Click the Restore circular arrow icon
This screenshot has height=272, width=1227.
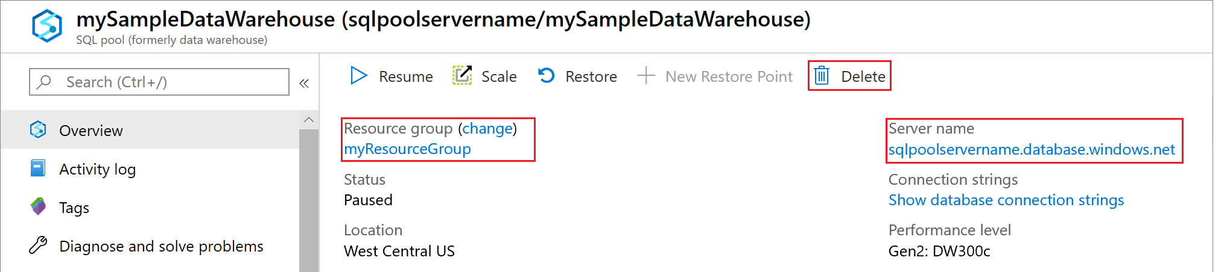(547, 76)
